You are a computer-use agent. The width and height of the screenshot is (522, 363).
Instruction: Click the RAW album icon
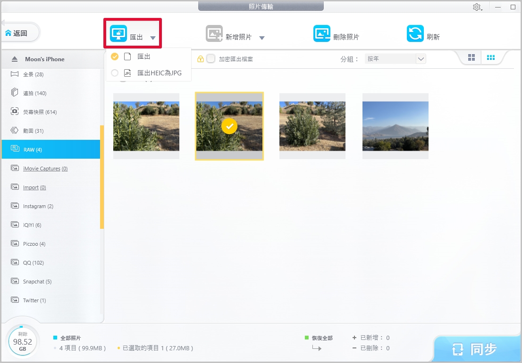pyautogui.click(x=15, y=148)
